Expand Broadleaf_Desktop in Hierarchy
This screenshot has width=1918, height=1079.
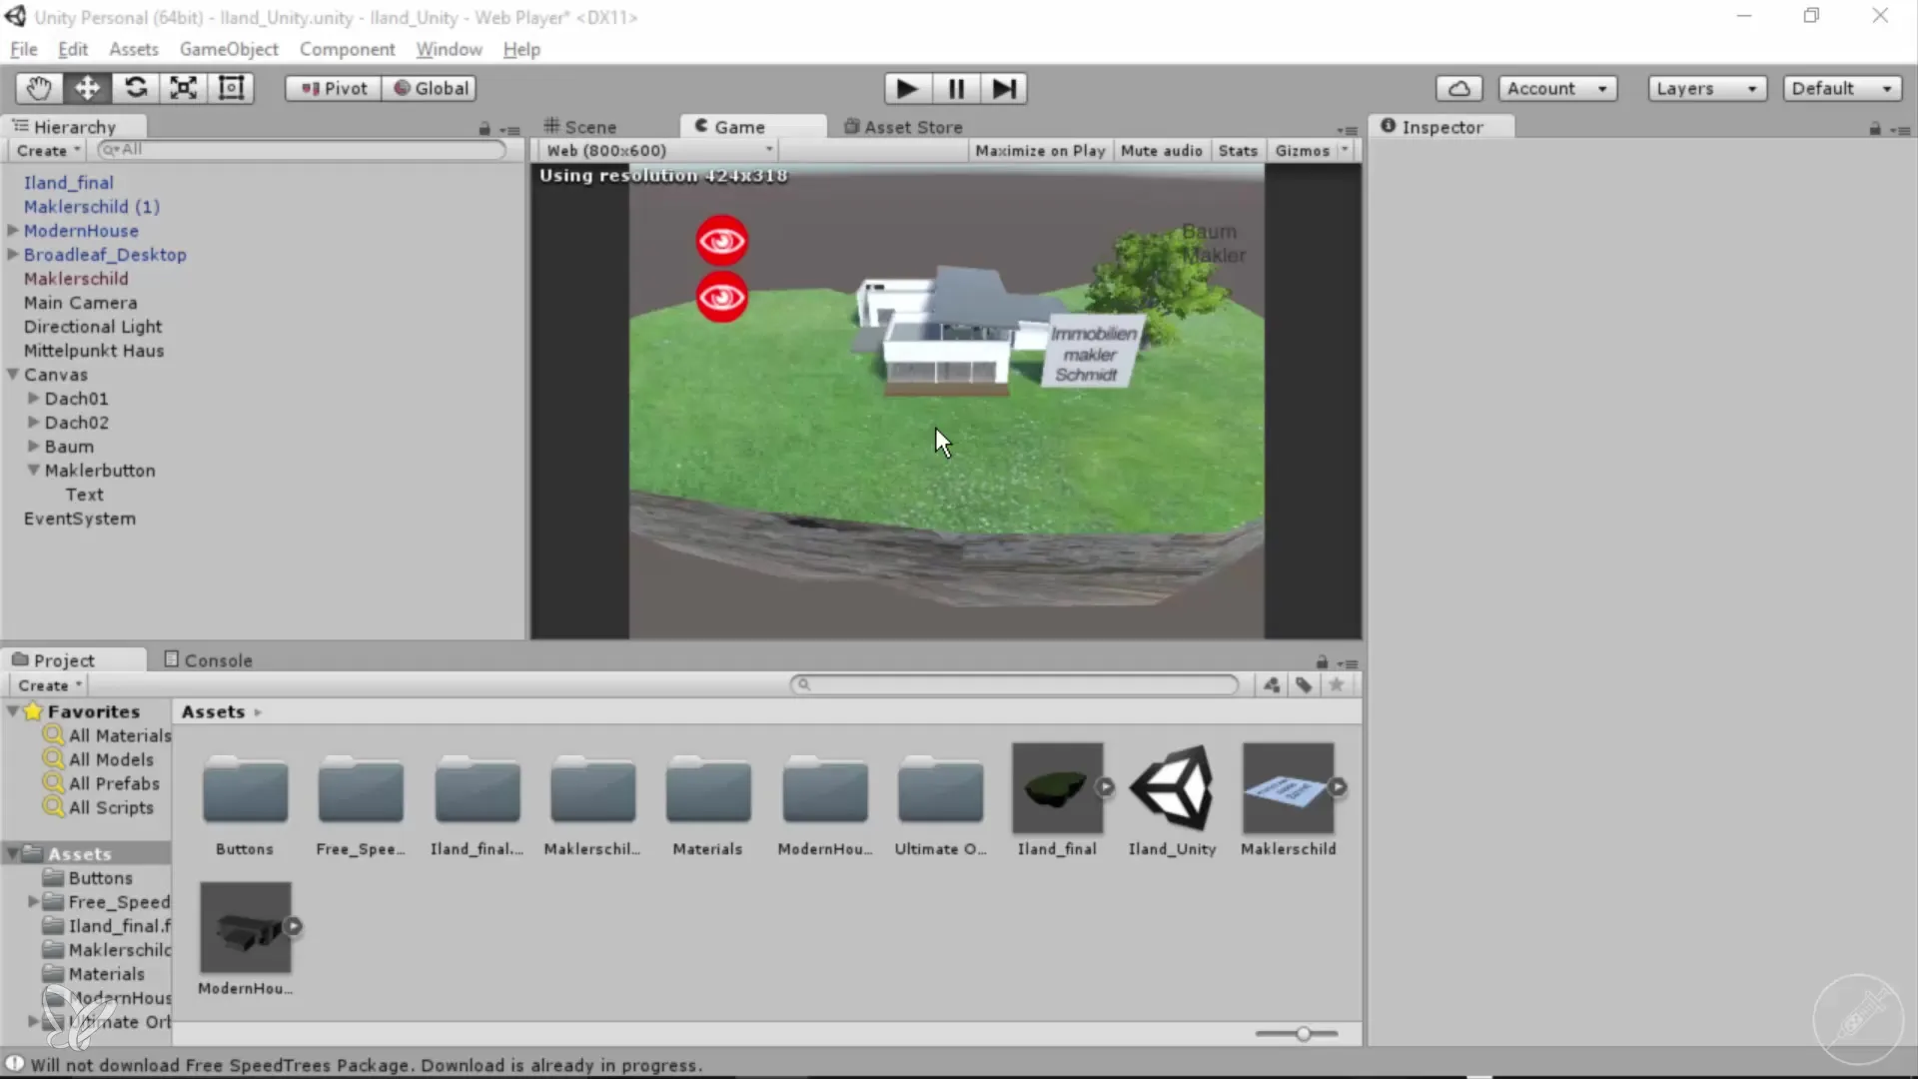point(13,254)
